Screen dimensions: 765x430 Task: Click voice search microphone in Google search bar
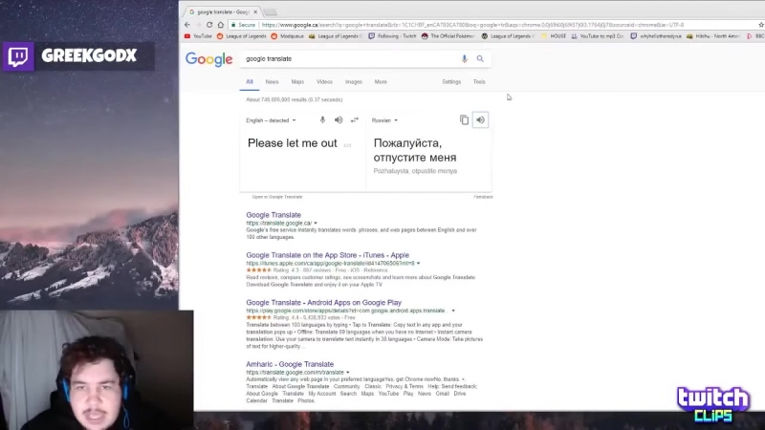[x=465, y=58]
